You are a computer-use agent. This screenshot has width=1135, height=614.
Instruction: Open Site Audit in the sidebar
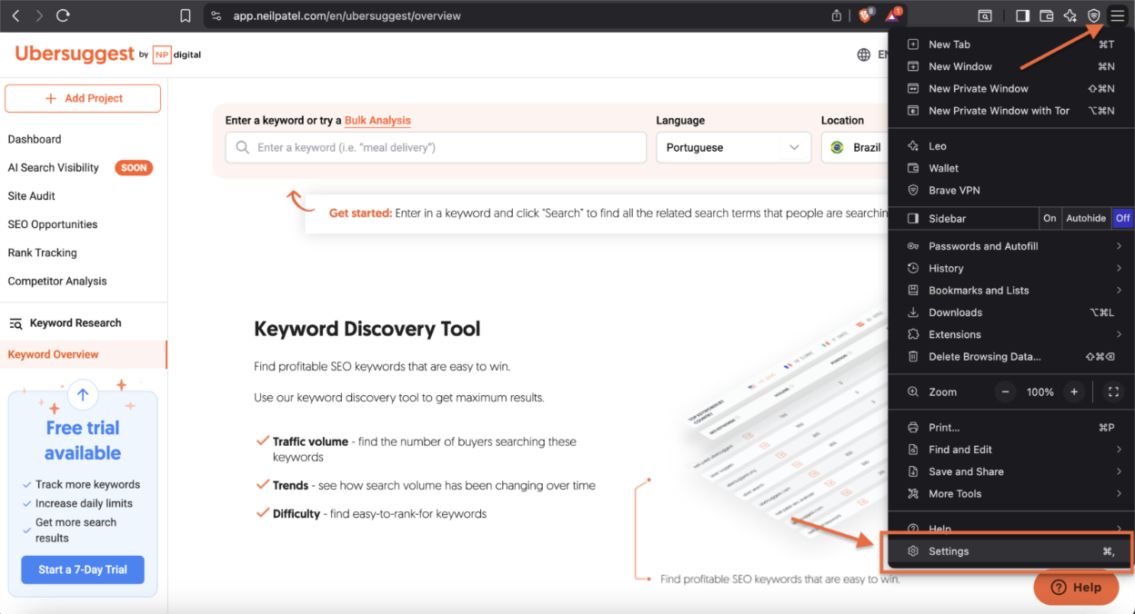pyautogui.click(x=32, y=196)
